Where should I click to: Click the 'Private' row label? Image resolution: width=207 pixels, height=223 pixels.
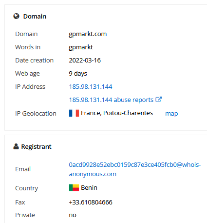click(25, 215)
